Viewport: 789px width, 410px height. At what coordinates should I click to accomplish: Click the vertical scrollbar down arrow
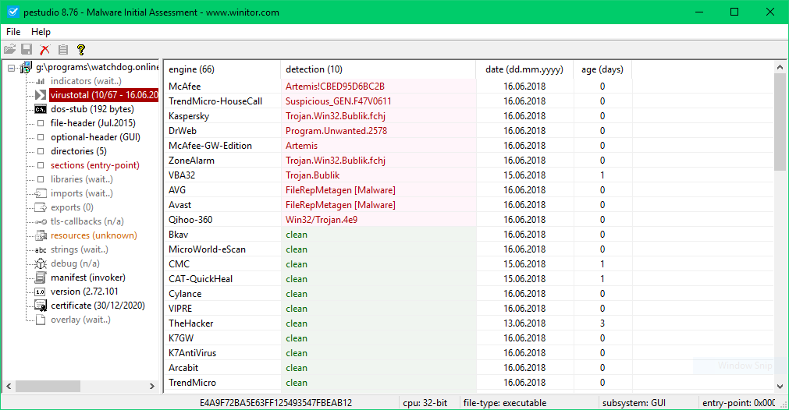[x=780, y=387]
